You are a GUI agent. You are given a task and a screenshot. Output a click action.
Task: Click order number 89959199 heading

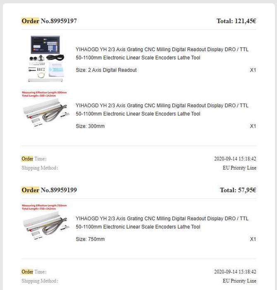[49, 190]
